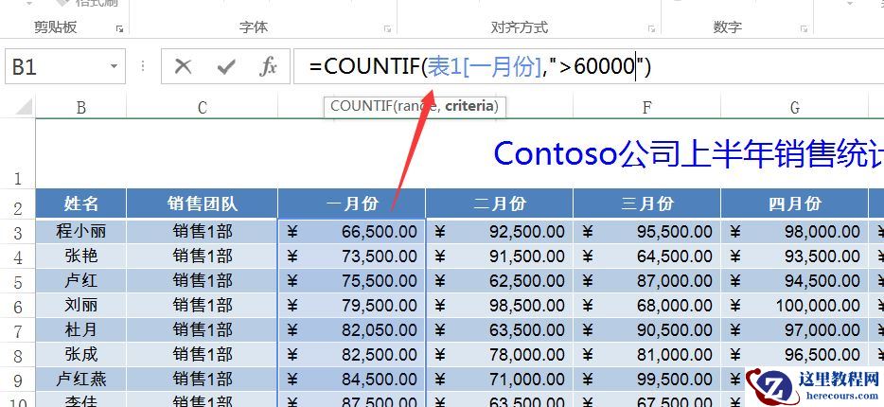Click the 一月份 header cell
The width and height of the screenshot is (884, 407).
coord(352,203)
